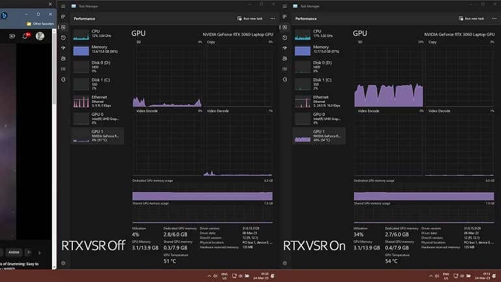Open the Video Encode dropdown in the RTX VSR On GPU view
The width and height of the screenshot is (501, 282).
coord(368,111)
